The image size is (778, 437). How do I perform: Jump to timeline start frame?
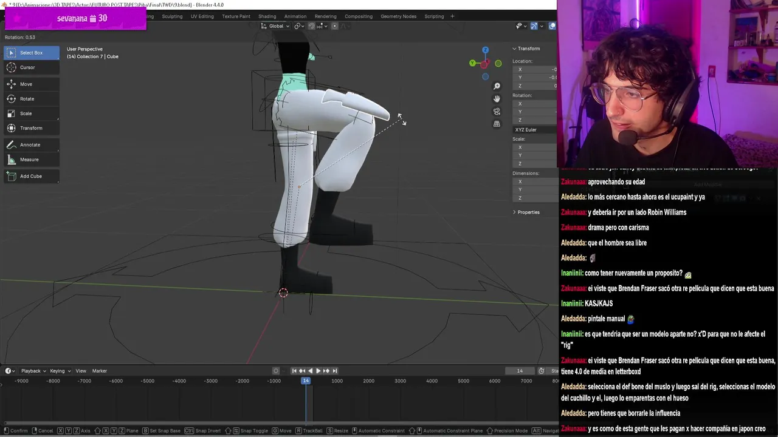tap(294, 371)
